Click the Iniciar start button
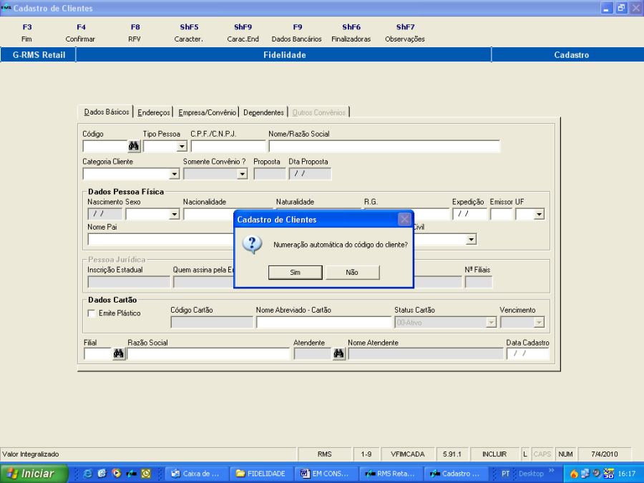Image resolution: width=644 pixels, height=483 pixels. [x=34, y=474]
